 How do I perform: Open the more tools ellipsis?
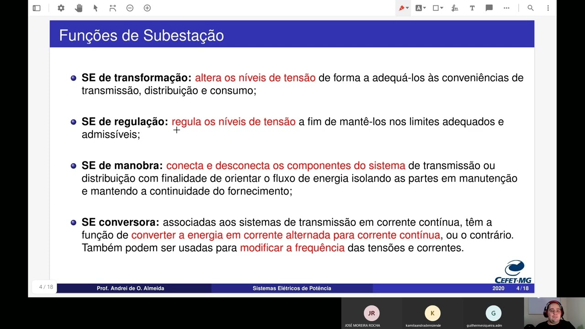[506, 8]
